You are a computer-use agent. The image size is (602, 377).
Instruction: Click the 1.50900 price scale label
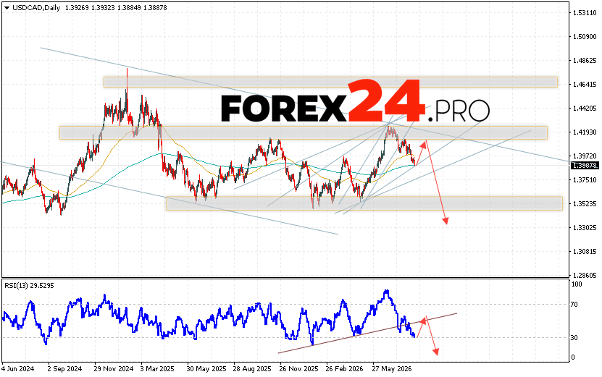tap(585, 37)
